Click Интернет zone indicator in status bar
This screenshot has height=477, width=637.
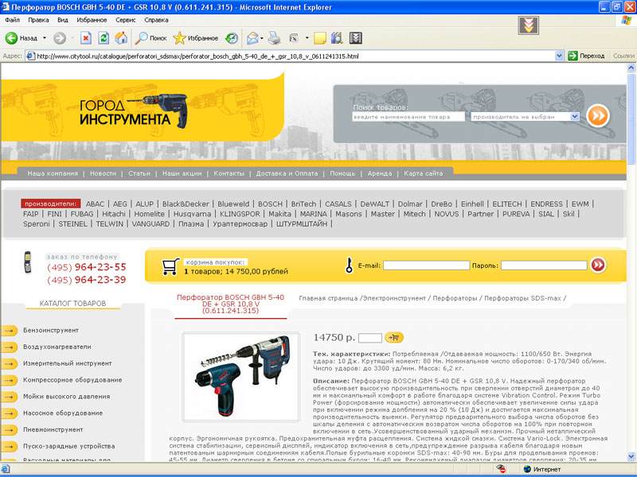542,469
